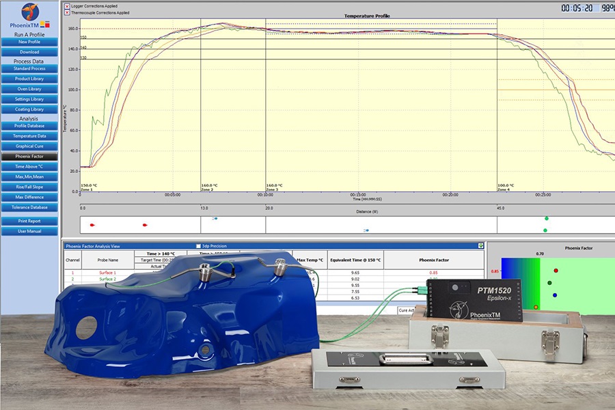615x410 pixels.
Task: Click the PhoenixTM logo in the sidebar
Action: pos(30,16)
